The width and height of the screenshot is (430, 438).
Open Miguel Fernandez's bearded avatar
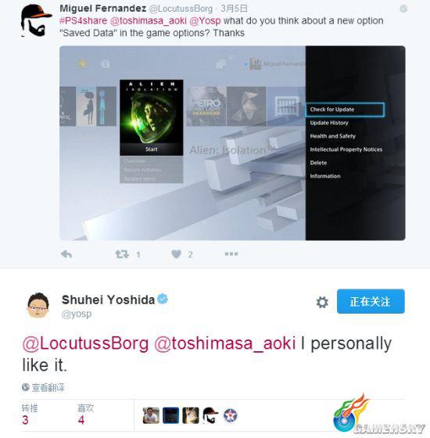[35, 20]
